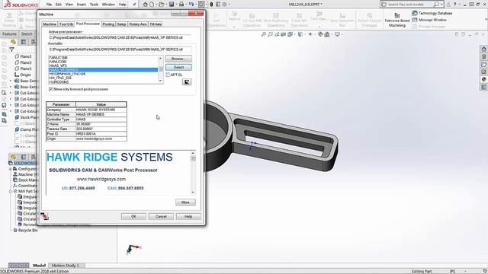Switch to the Setup tab
The image size is (488, 274).
[x=121, y=24]
